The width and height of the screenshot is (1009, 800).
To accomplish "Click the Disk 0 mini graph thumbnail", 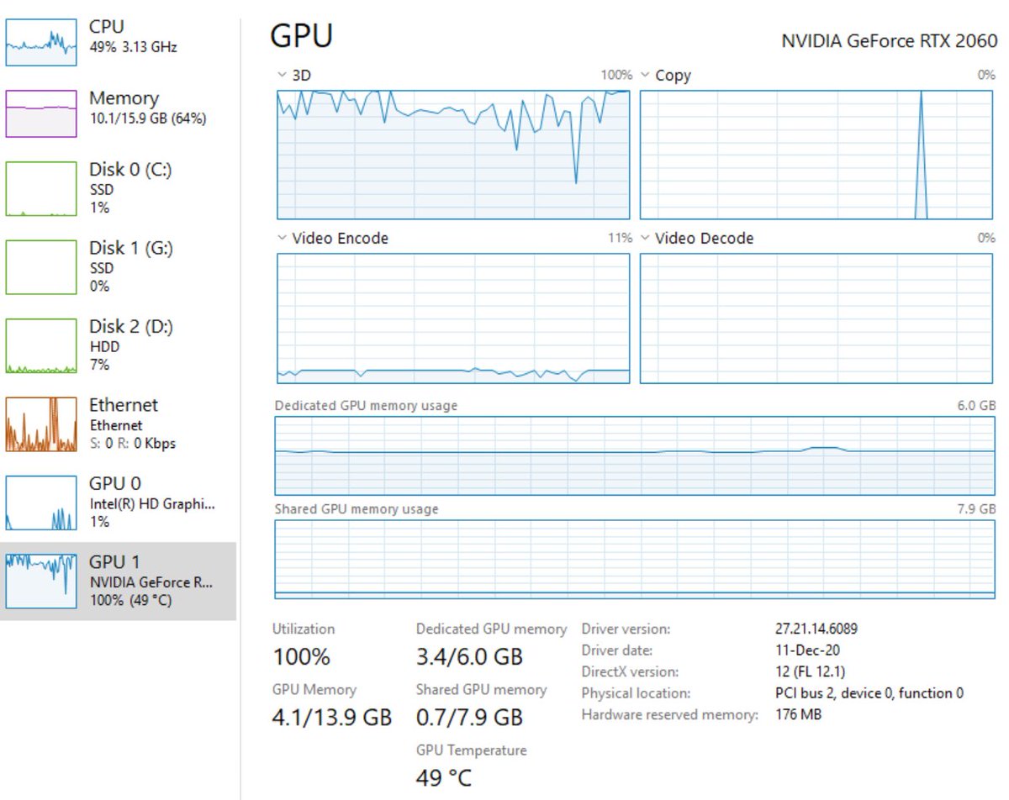I will tap(40, 189).
